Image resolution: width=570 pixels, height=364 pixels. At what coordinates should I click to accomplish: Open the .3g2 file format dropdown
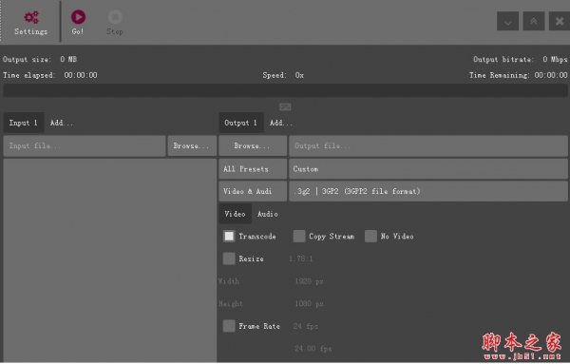pos(428,191)
